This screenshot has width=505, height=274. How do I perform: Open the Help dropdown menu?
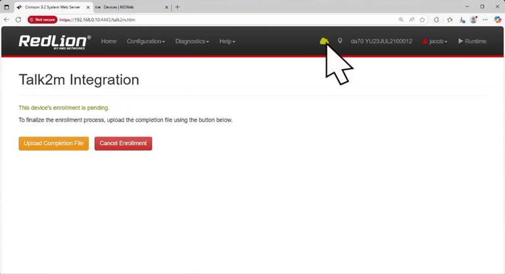coord(227,41)
